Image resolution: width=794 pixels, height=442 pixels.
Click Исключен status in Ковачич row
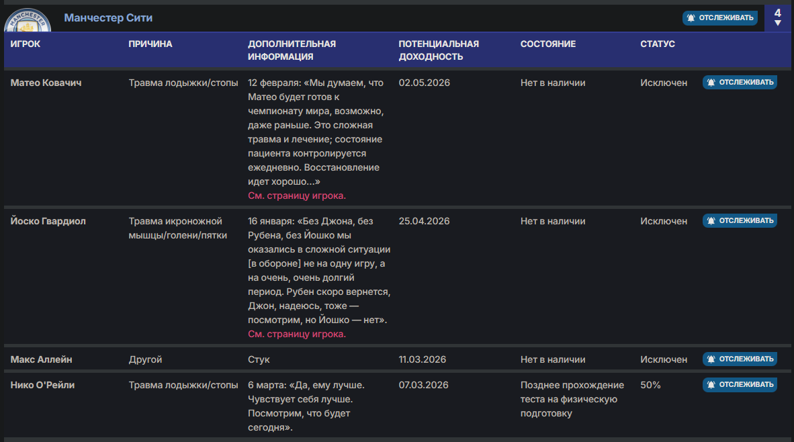[664, 83]
